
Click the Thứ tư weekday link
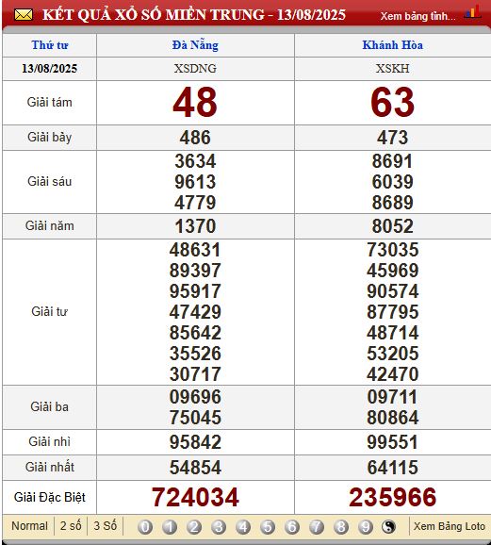pos(50,45)
